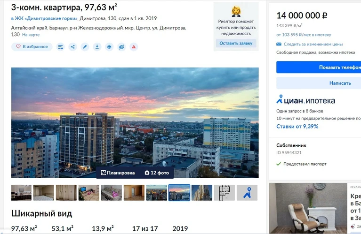Select the second bedroom thumbnail
Image resolution: width=361 pixels, height=234 pixels.
44,193
